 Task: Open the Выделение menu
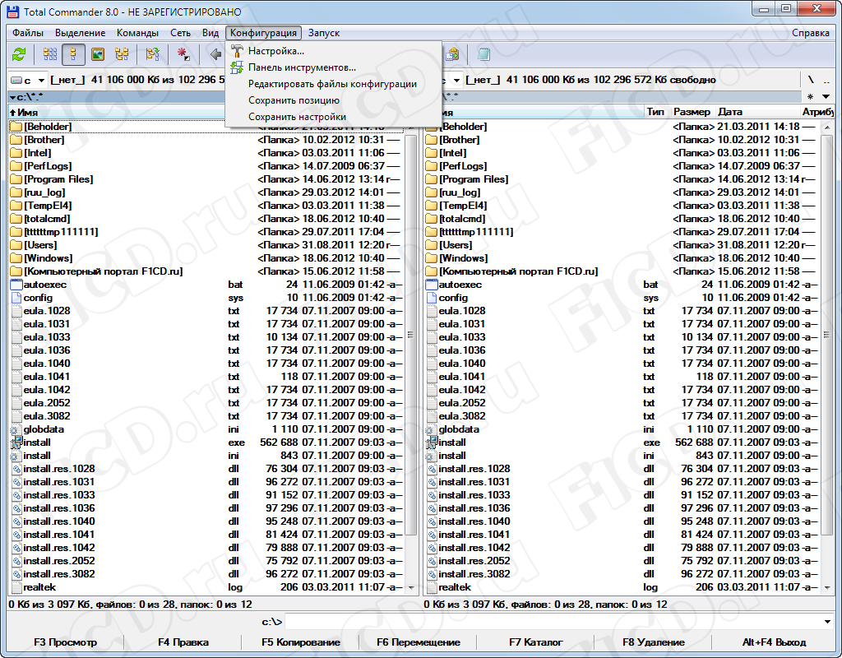click(81, 33)
